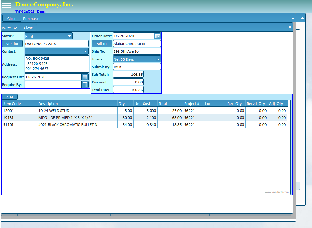312x228 pixels.
Task: Select item code 12004 cell
Action: pyautogui.click(x=20, y=111)
